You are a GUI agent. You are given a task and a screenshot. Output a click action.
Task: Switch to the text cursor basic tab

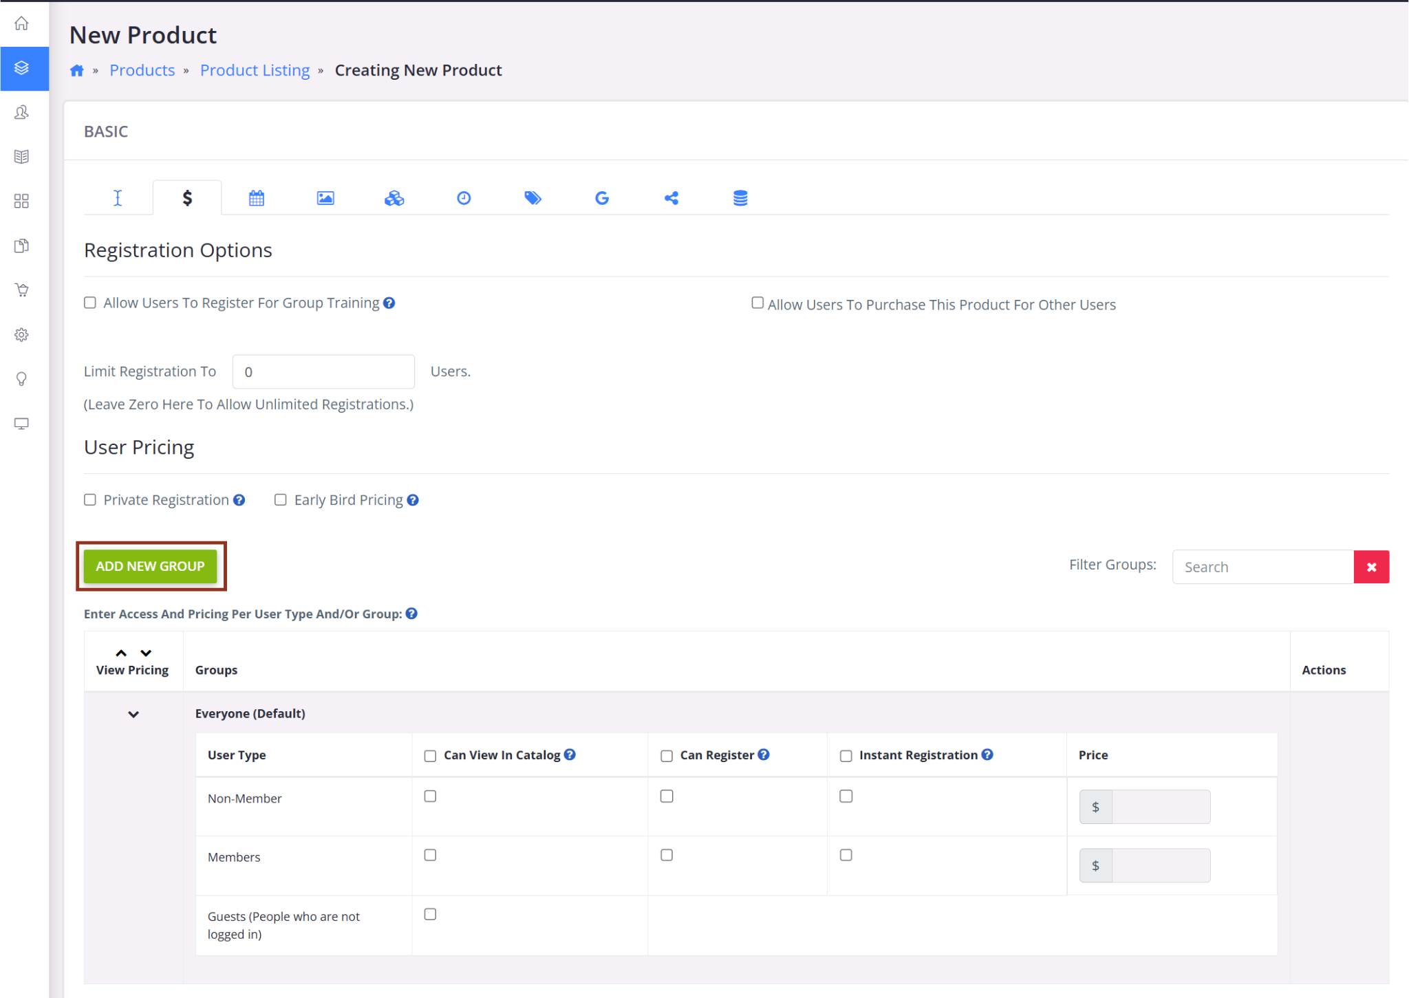118,198
